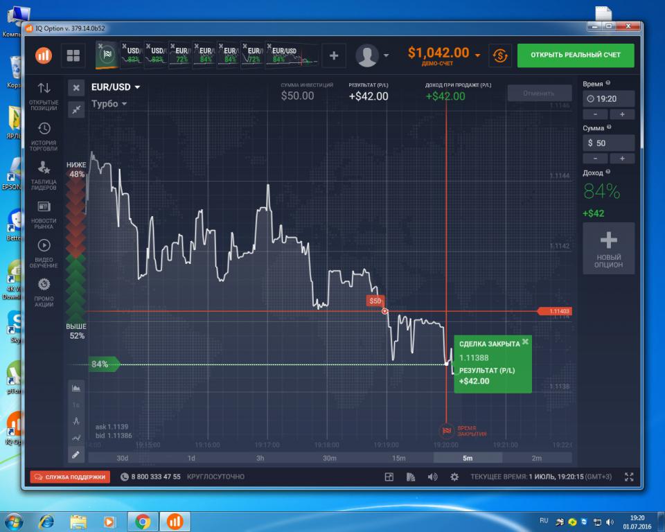Open 'ОТКРЫТЫЕ ПОЗИЦИИ' sidebar item
665x532 pixels.
[x=44, y=96]
